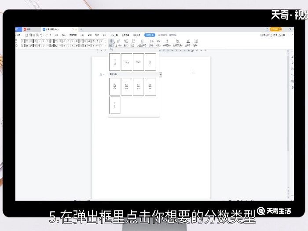Switch to the View (视图) ribbon tab
This screenshot has width=308, height=231.
97,35
